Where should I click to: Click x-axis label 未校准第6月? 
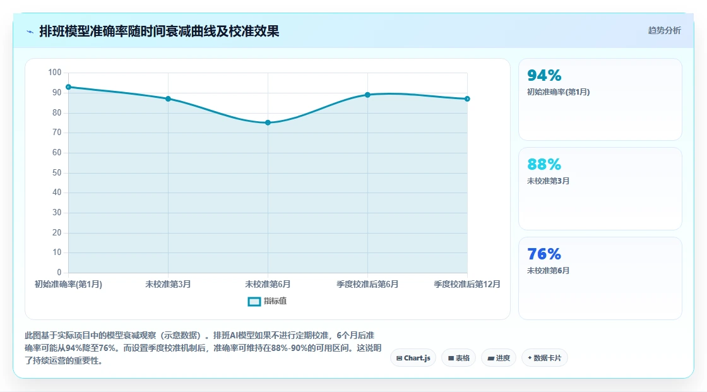pos(268,284)
